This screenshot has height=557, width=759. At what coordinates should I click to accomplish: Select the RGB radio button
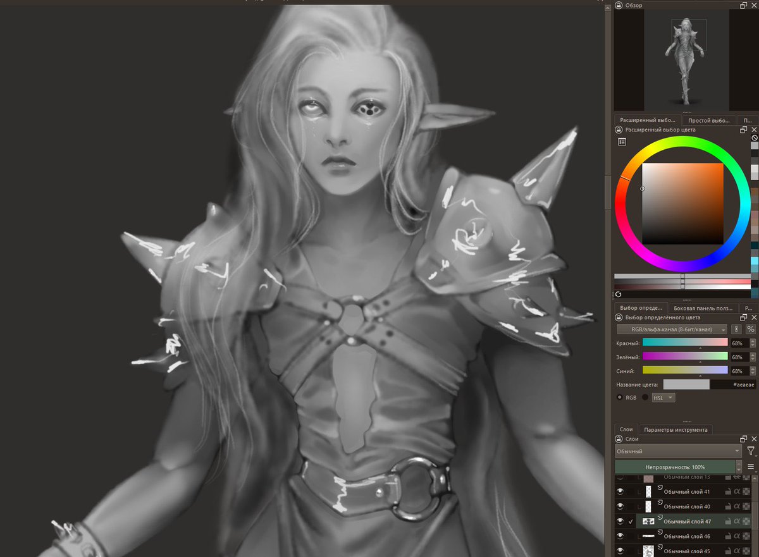(620, 398)
